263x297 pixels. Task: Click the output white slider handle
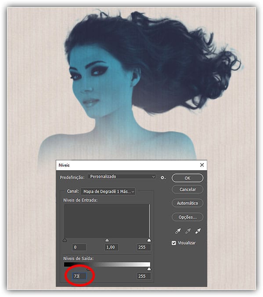pyautogui.click(x=149, y=269)
